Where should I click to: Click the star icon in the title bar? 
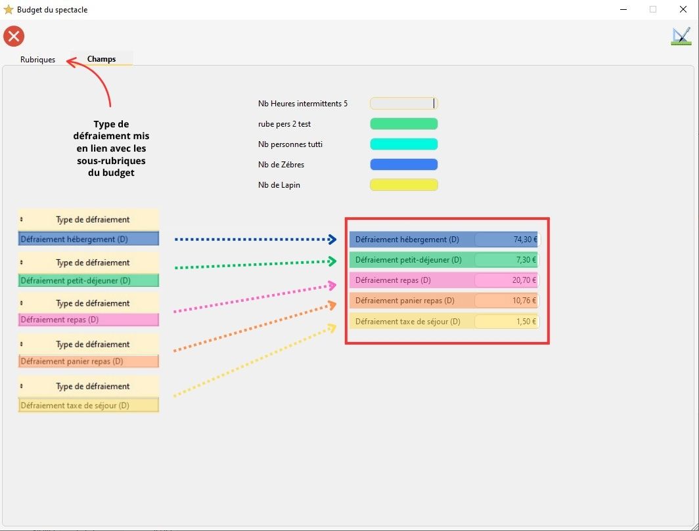[x=9, y=10]
